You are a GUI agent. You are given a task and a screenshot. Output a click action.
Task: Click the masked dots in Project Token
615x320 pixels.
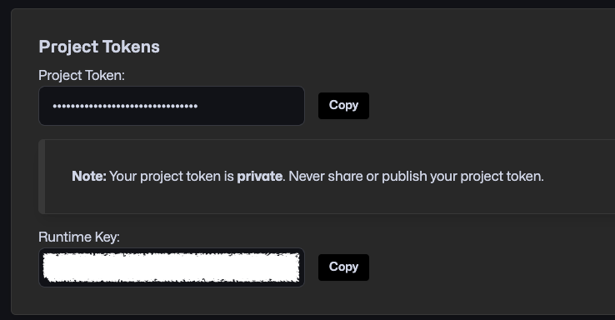pyautogui.click(x=125, y=106)
